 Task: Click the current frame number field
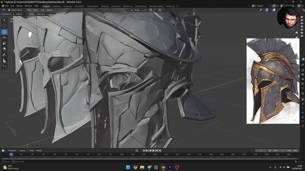click(261, 151)
